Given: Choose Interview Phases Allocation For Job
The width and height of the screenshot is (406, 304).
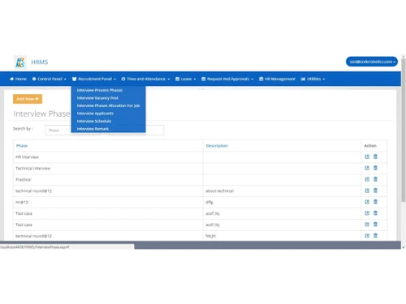Looking at the screenshot, I should (x=108, y=105).
